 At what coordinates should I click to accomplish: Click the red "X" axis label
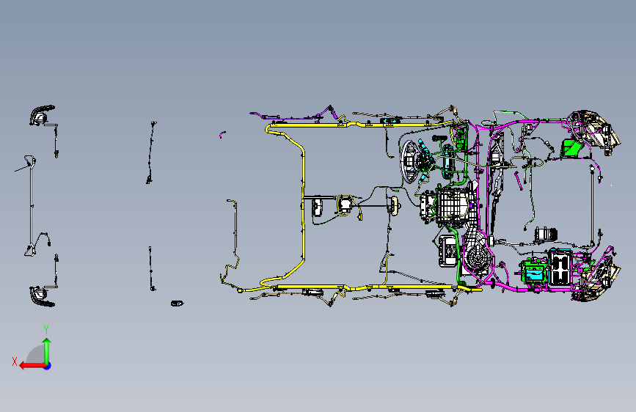click(15, 361)
